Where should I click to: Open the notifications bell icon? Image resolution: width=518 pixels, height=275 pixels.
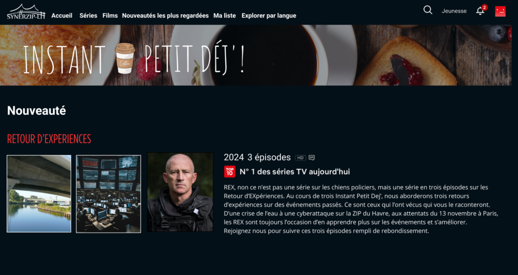click(x=482, y=10)
